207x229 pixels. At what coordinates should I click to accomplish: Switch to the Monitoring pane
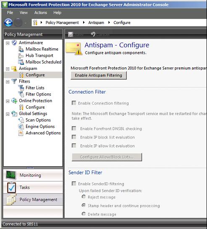33,175
